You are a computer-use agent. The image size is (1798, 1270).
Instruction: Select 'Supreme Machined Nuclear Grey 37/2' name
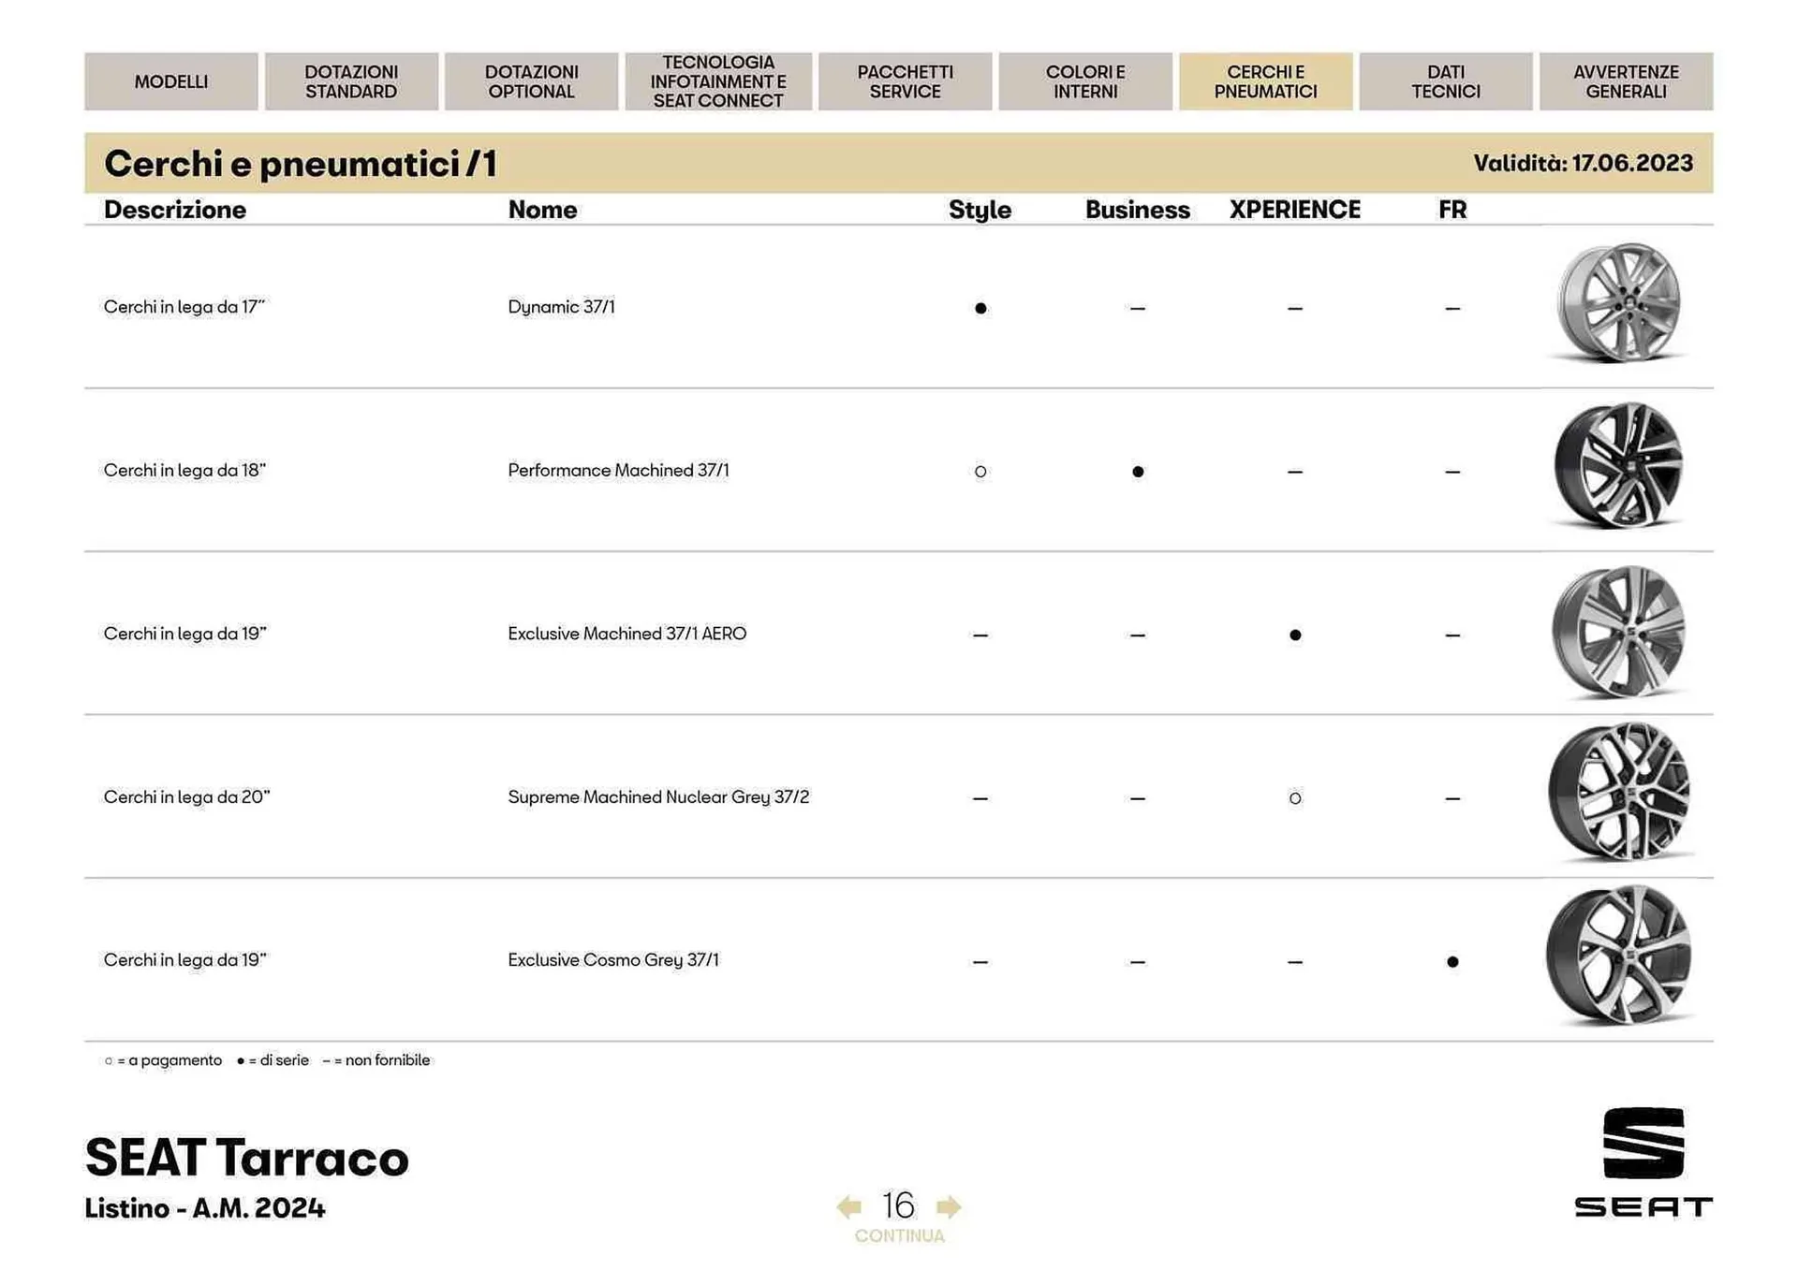[x=658, y=797]
